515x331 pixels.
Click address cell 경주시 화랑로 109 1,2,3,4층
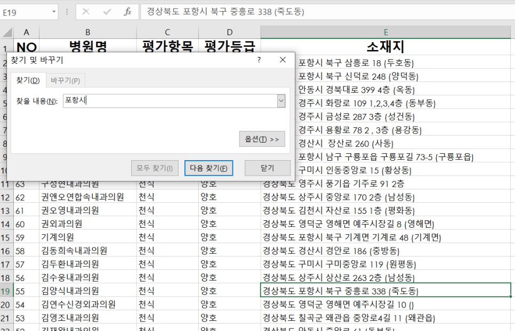coord(403,103)
